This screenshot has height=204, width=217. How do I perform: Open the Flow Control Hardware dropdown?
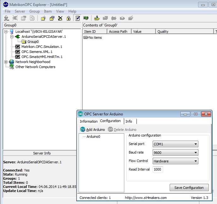click(x=175, y=161)
